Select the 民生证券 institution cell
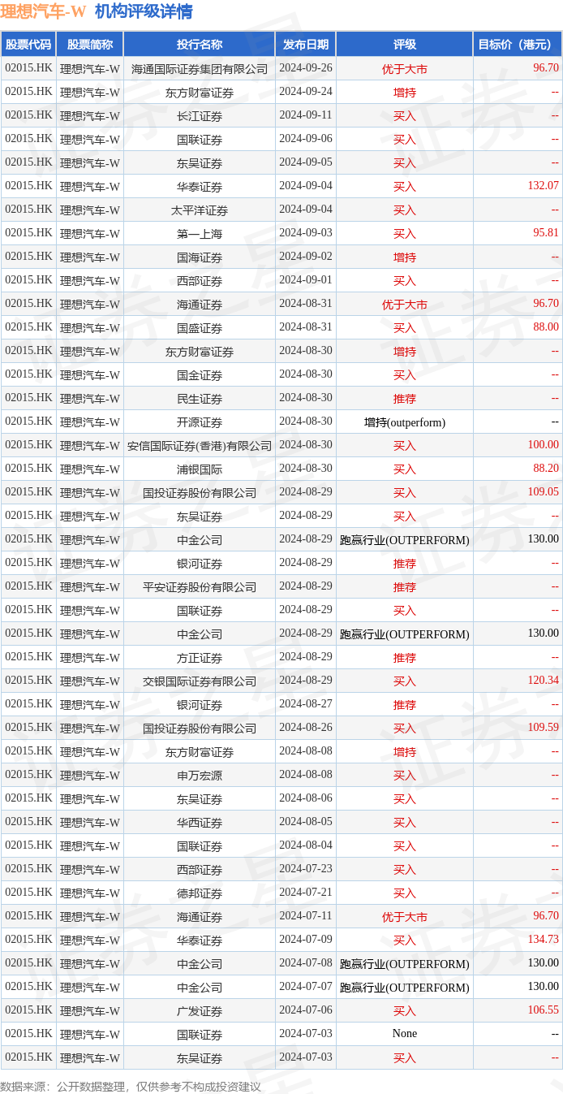The width and height of the screenshot is (563, 1094). tap(200, 399)
